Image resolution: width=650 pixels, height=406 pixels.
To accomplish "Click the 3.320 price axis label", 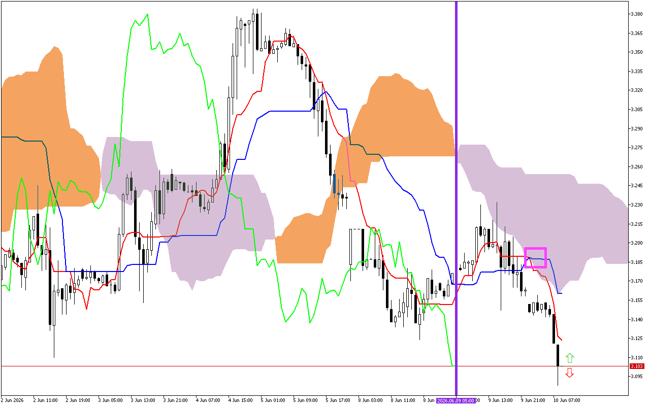I will (x=636, y=90).
